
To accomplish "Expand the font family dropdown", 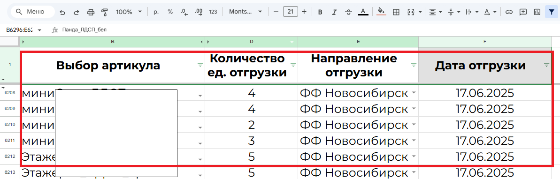I will (245, 12).
